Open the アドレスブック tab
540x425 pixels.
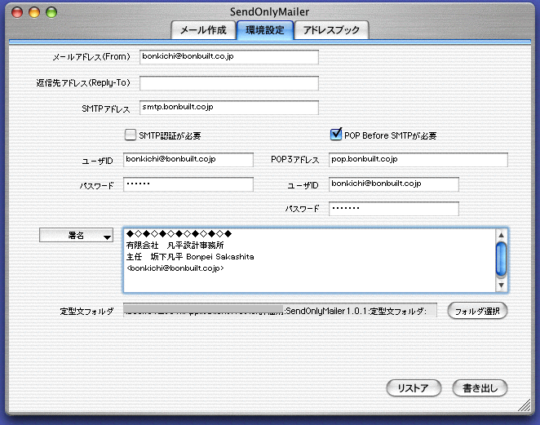click(x=331, y=30)
